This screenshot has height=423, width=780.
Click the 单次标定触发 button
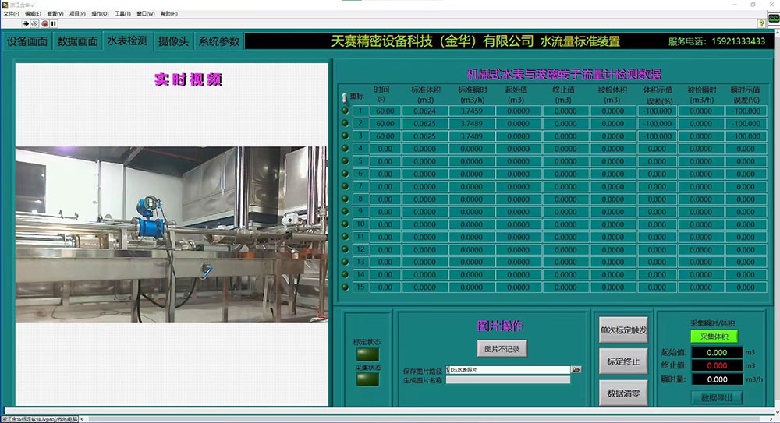[623, 330]
